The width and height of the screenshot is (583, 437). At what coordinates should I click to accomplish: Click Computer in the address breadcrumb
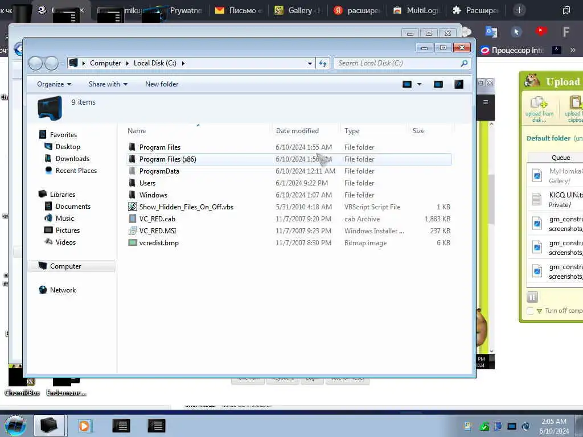(105, 63)
